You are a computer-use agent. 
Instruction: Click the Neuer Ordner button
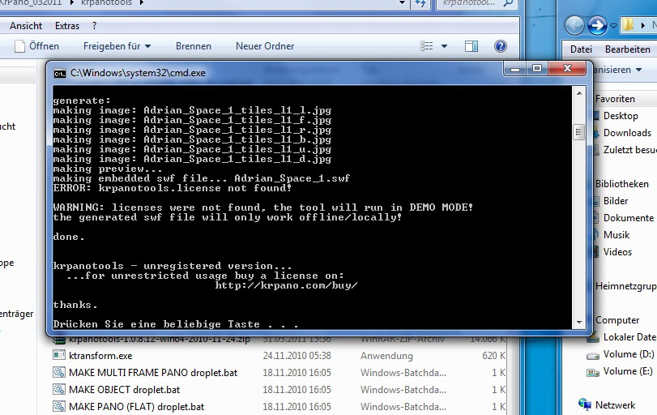click(x=264, y=47)
